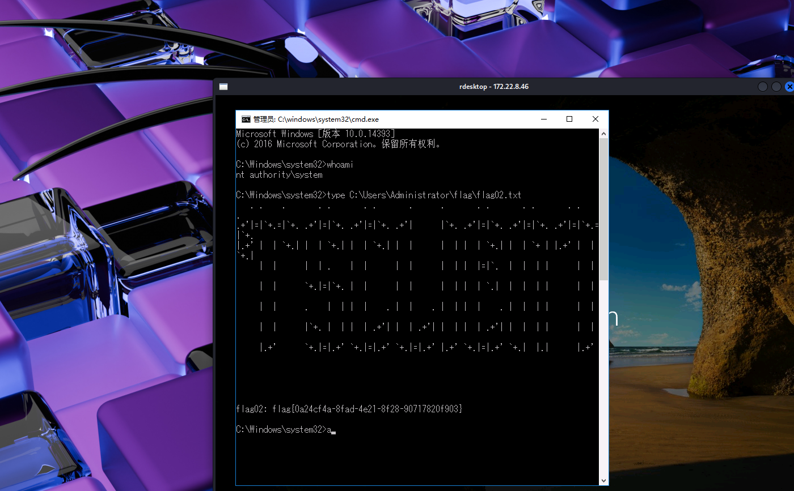Screen dimensions: 794x491
Task: Click the 'flag02: flag{0a24cf4a...}' line
Action: tap(349, 408)
